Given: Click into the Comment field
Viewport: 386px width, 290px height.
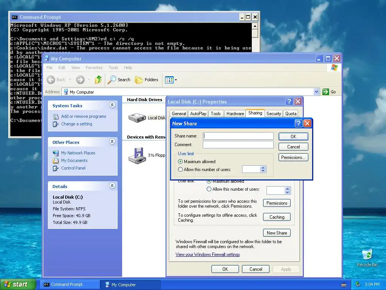Looking at the screenshot, I should [238, 145].
